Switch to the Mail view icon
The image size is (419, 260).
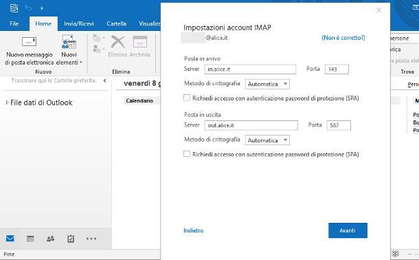(x=10, y=238)
